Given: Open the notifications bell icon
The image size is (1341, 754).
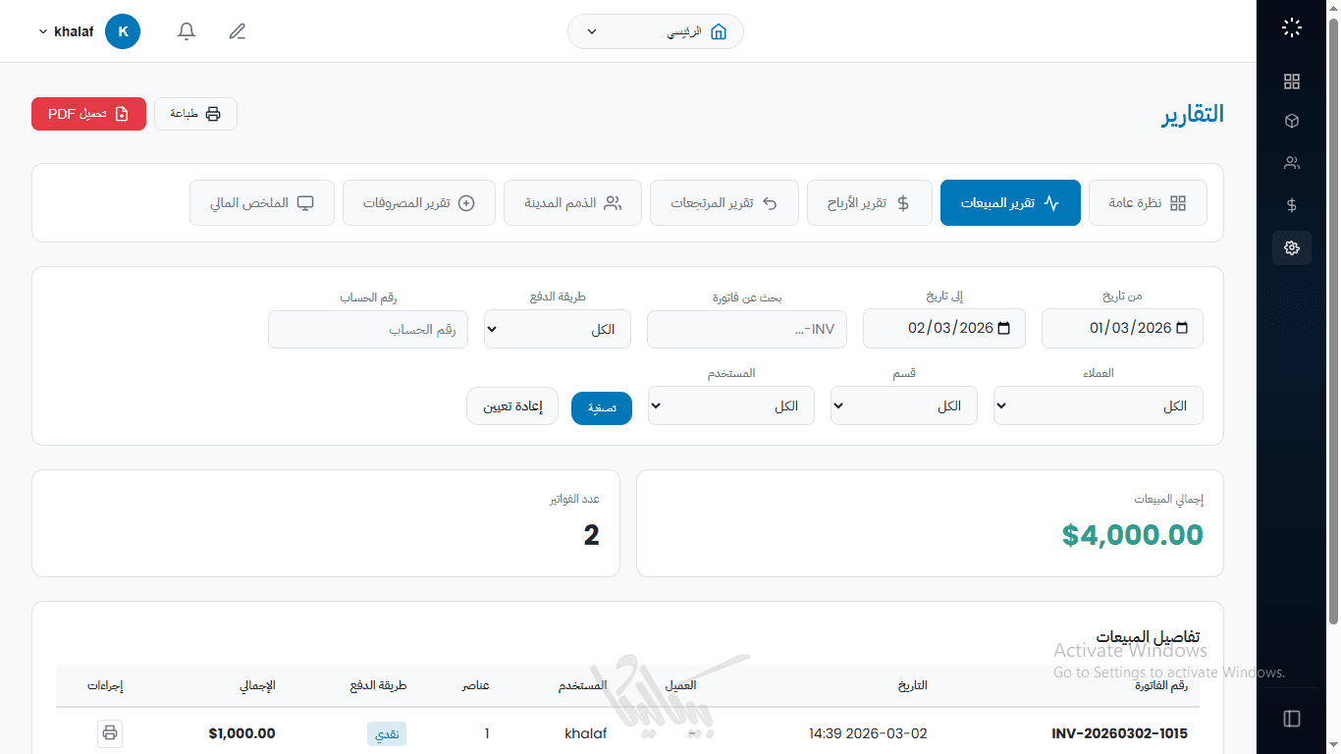Looking at the screenshot, I should (187, 31).
